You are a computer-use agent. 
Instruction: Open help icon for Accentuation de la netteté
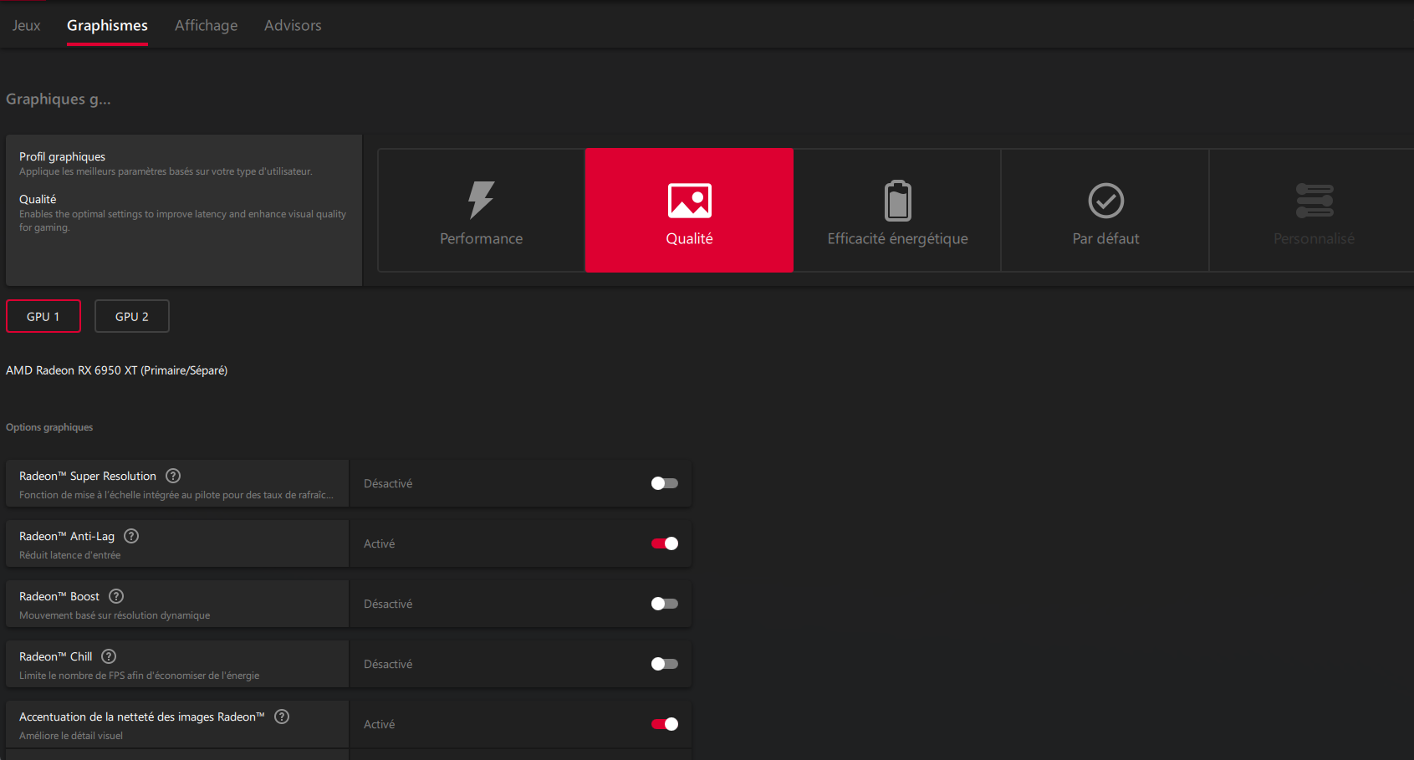click(x=282, y=717)
